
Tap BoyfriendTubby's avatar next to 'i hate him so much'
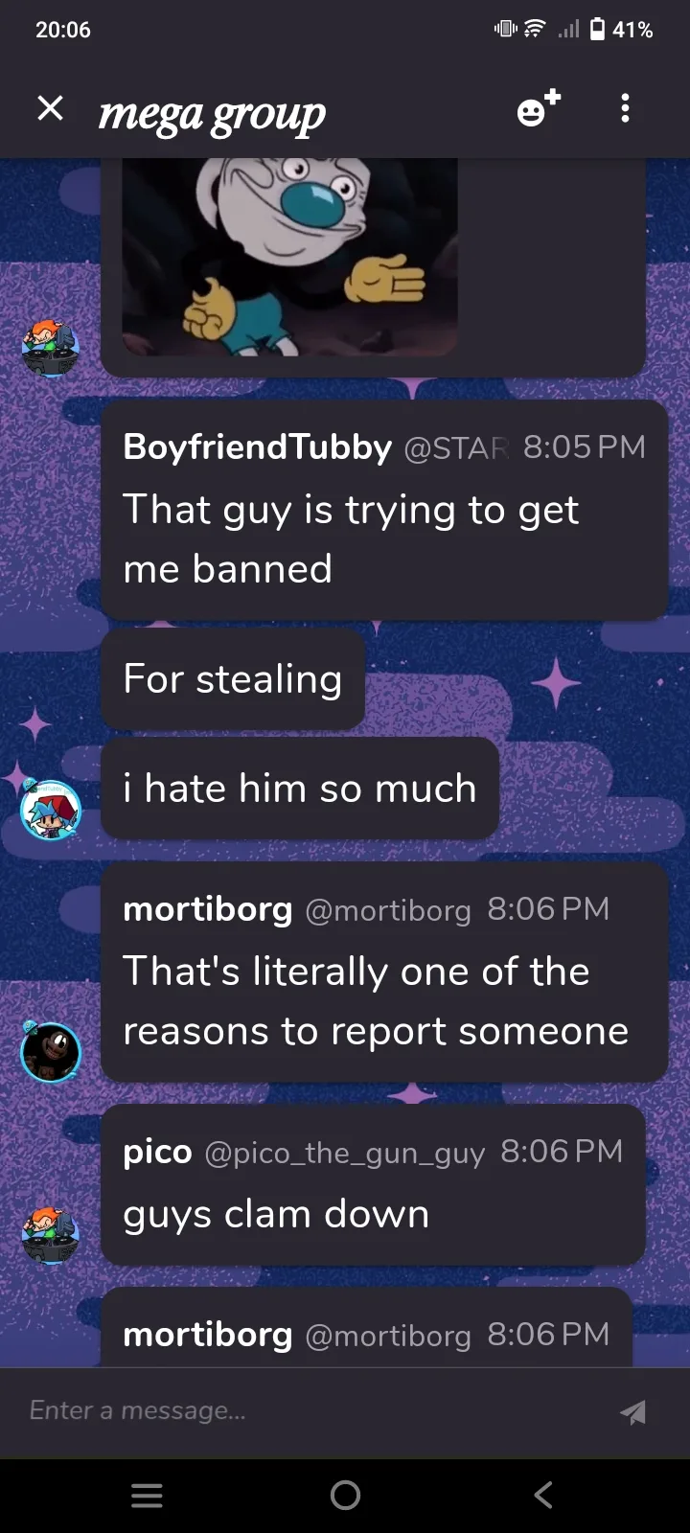pyautogui.click(x=51, y=811)
